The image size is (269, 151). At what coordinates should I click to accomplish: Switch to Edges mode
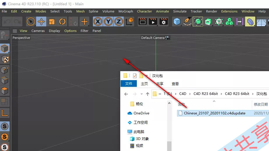(5, 80)
